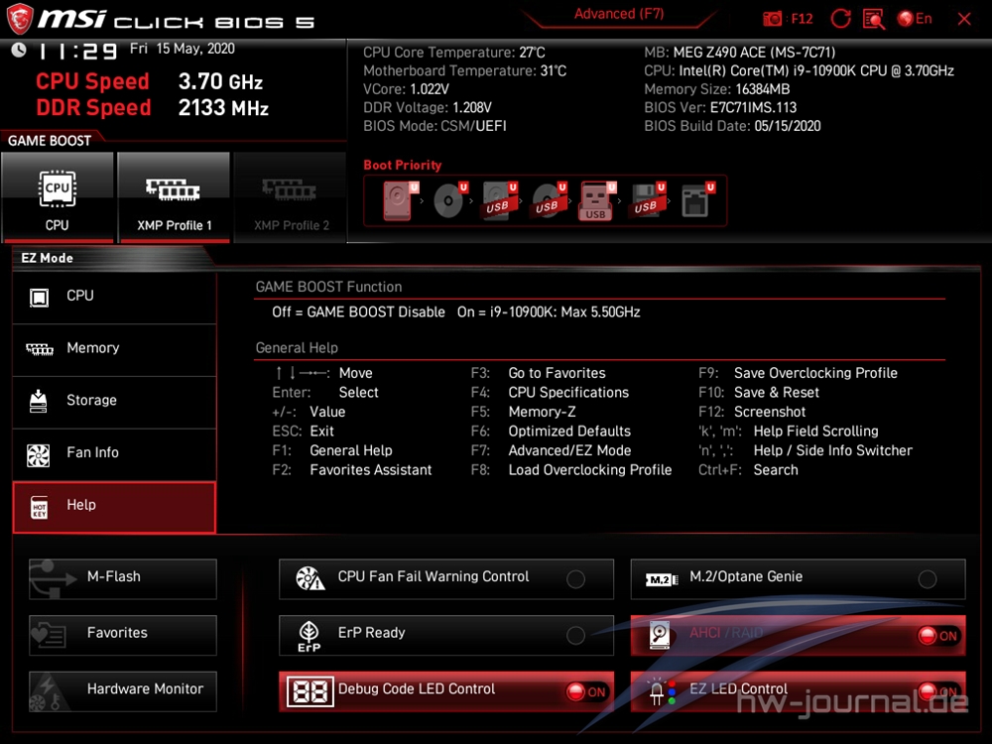Select the hard disk boot device icon
The width and height of the screenshot is (992, 744).
[x=399, y=201]
